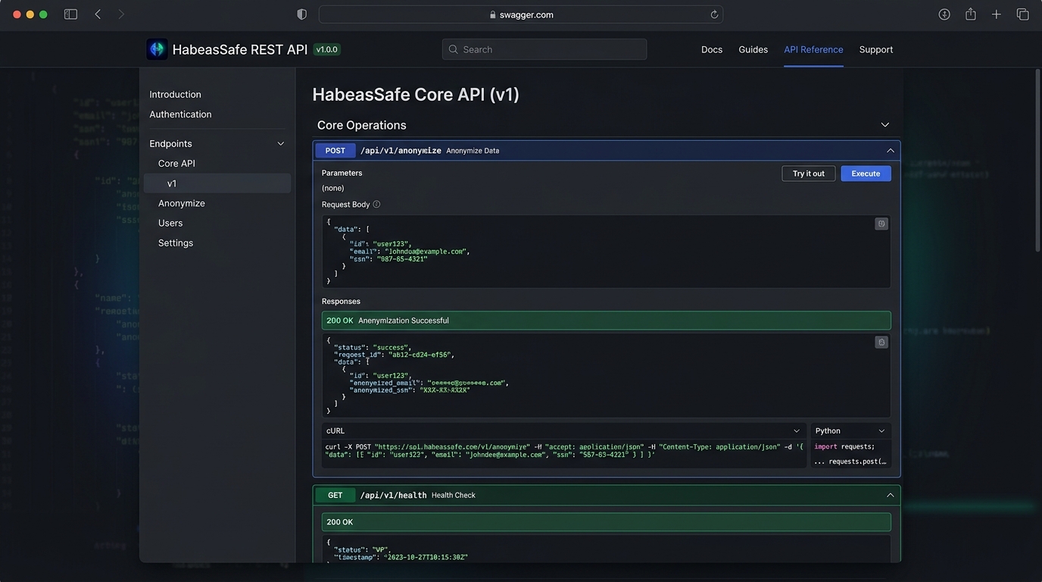Open a new tab with plus icon
The image size is (1042, 582).
[997, 14]
